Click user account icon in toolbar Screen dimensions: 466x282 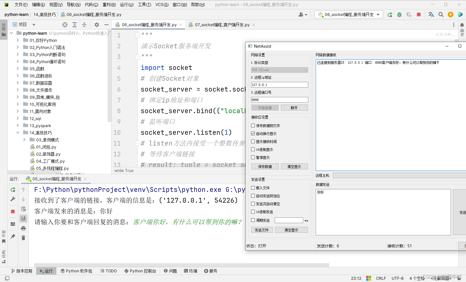pyautogui.click(x=303, y=14)
